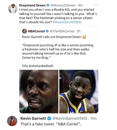This screenshot has width=117, height=130.
Task: Open the quoted tweet text about punching JP
Action: click(58, 51)
